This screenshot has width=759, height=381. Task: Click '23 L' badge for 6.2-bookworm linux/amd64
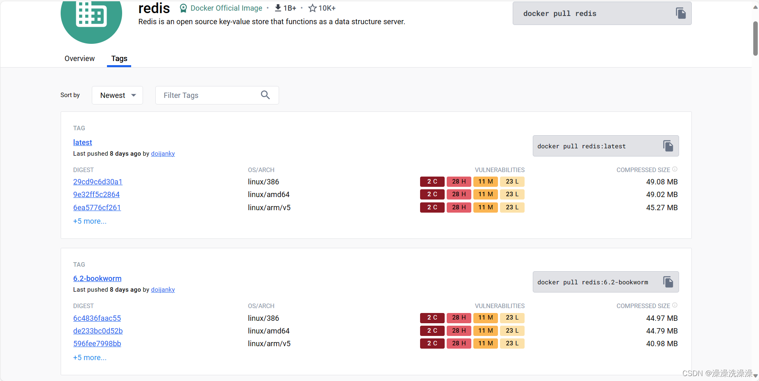(x=512, y=331)
